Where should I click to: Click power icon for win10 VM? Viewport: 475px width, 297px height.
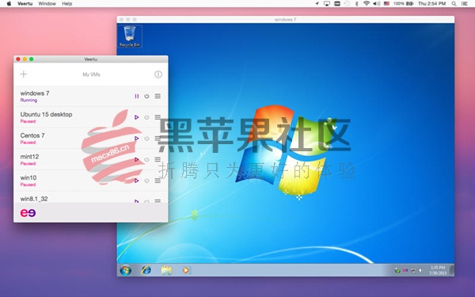coord(146,181)
